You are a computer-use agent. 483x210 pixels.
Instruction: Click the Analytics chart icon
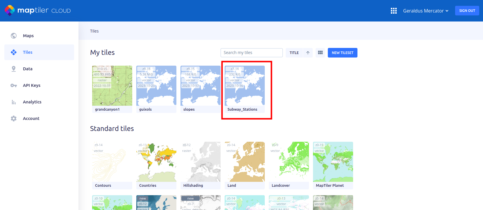point(14,102)
